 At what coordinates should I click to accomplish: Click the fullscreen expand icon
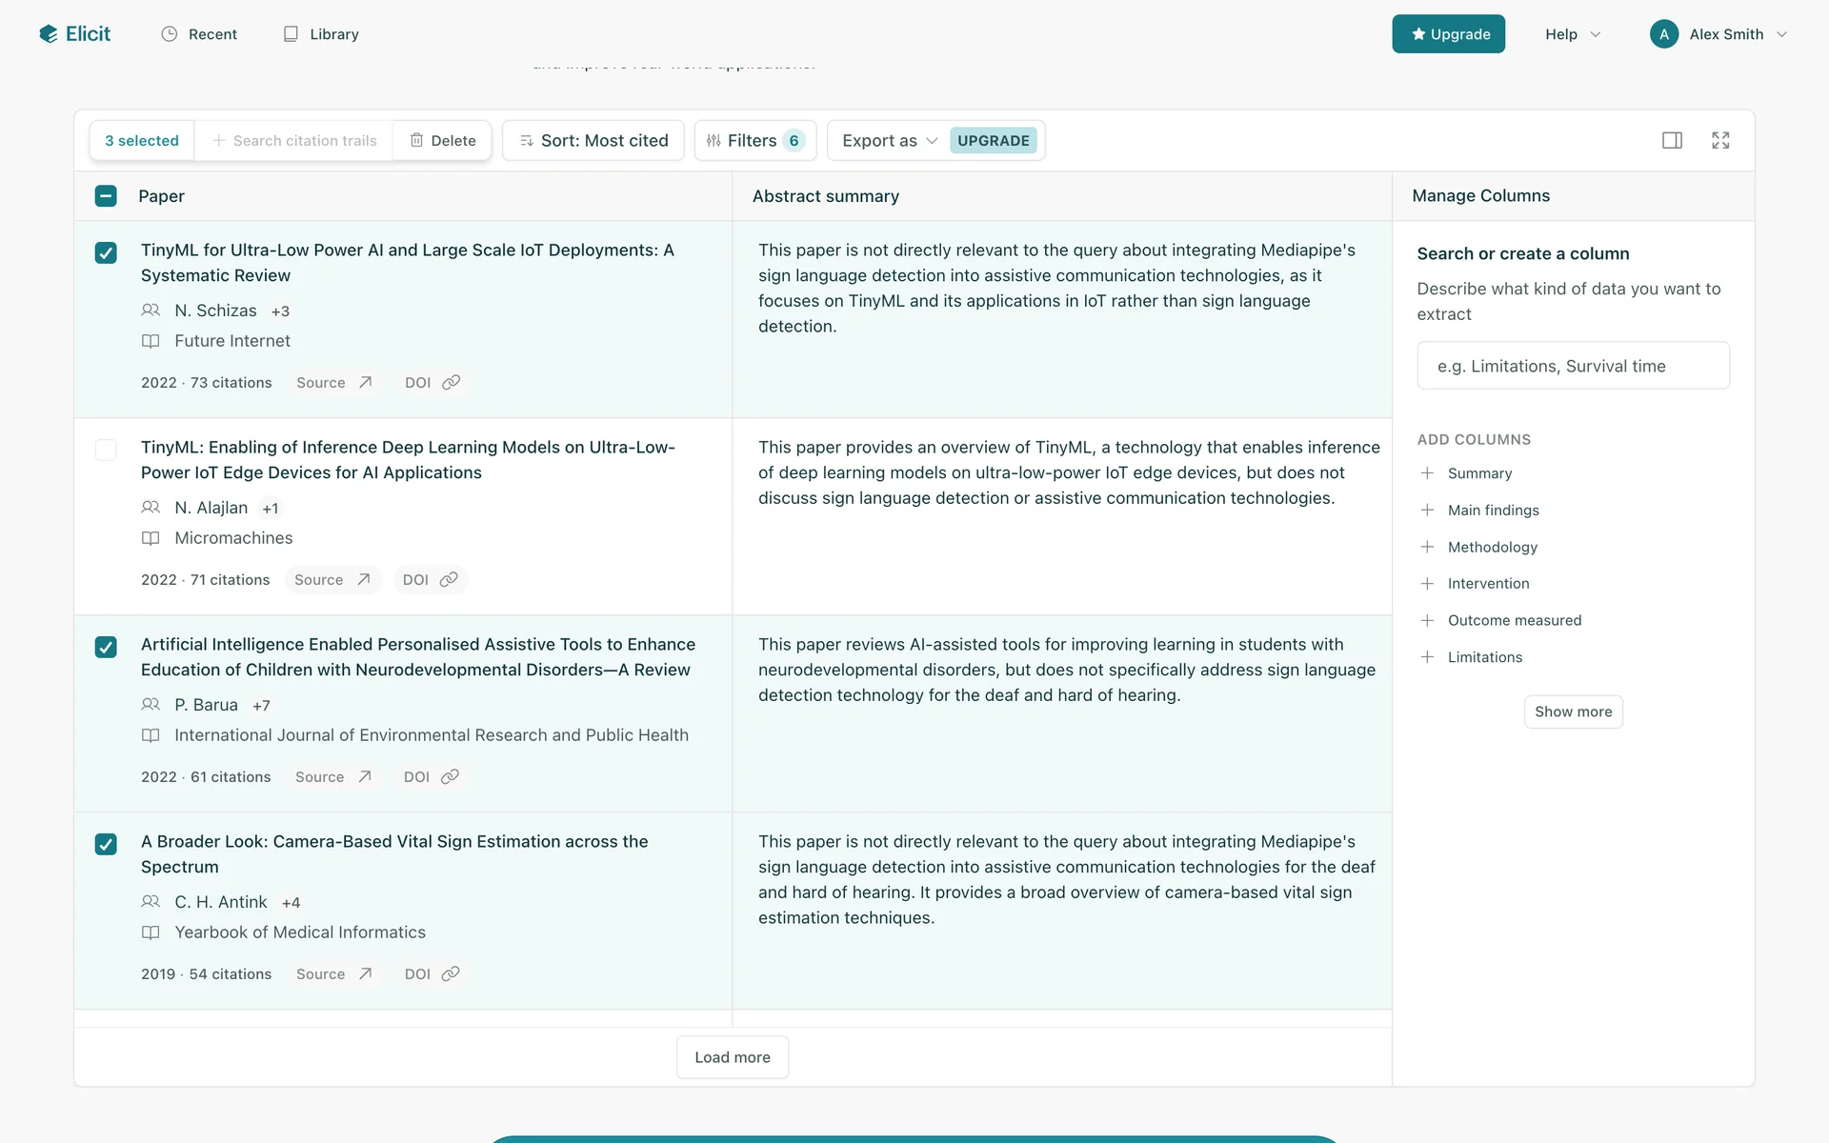(x=1720, y=140)
